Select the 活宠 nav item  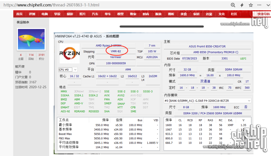(x=209, y=14)
